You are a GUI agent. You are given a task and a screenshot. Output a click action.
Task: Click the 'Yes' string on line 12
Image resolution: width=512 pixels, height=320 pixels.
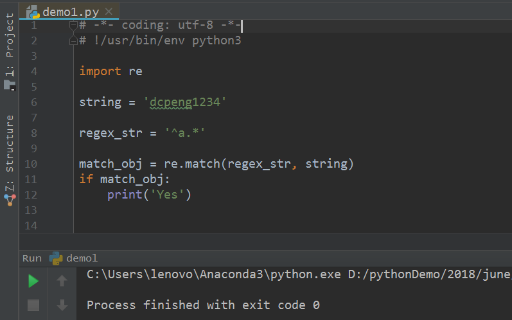[167, 195]
